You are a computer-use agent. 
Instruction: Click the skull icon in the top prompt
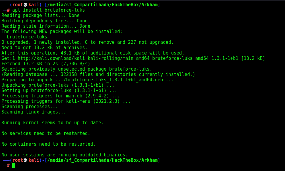coord(25,5)
